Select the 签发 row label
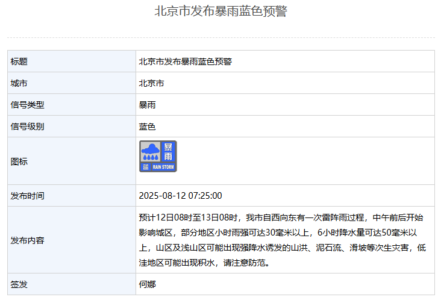Image resolution: width=441 pixels, height=300 pixels. click(19, 284)
